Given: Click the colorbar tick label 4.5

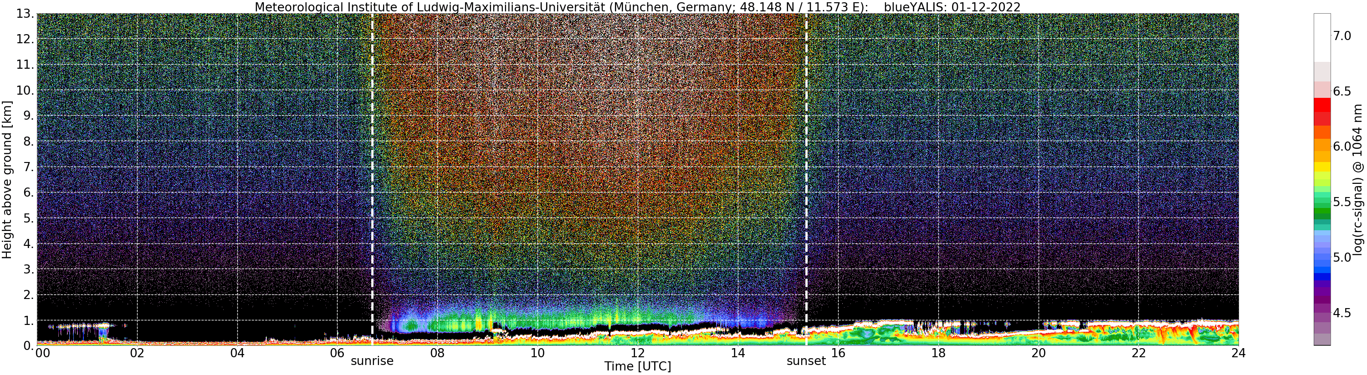Looking at the screenshot, I should [x=1342, y=313].
